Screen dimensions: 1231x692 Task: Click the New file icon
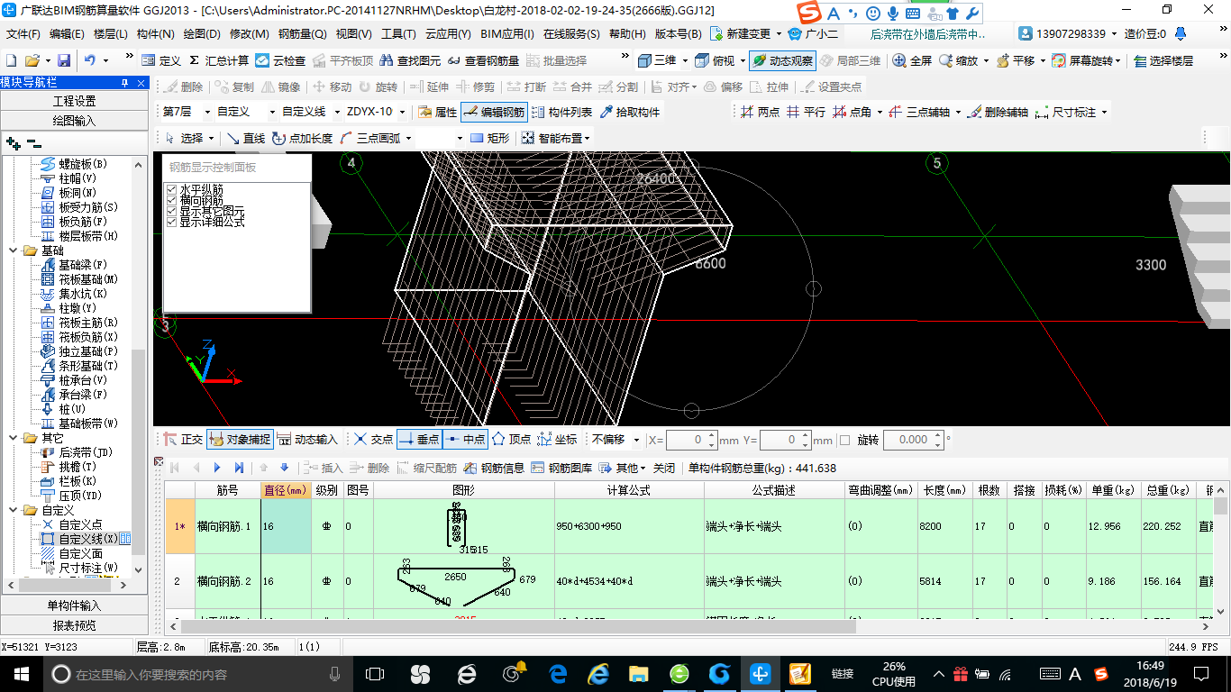click(12, 60)
